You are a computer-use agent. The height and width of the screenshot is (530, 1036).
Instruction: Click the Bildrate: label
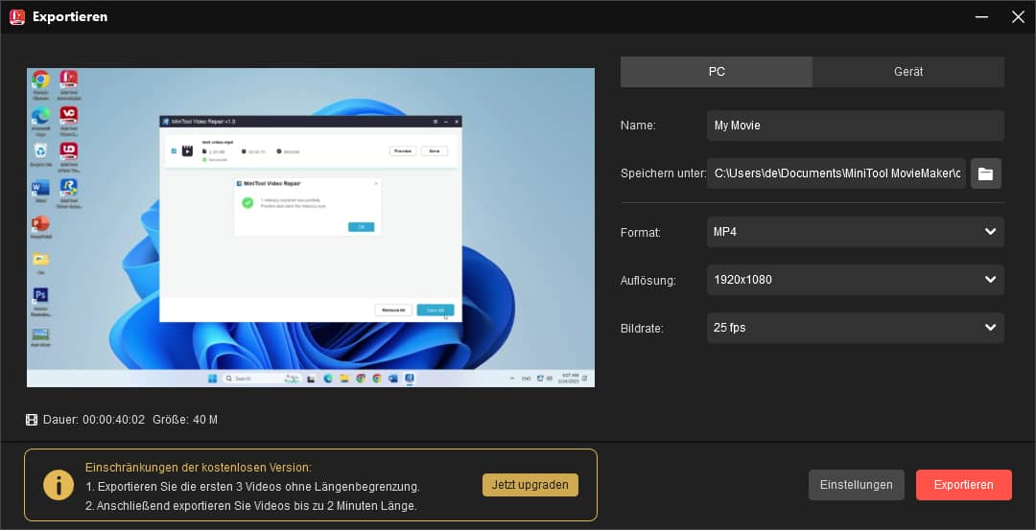[x=642, y=328]
